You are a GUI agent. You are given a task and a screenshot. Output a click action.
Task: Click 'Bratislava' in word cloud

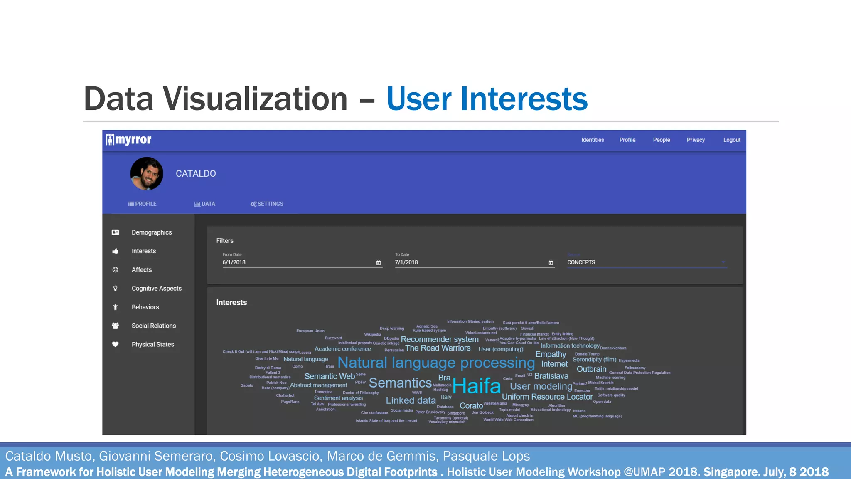pos(551,376)
